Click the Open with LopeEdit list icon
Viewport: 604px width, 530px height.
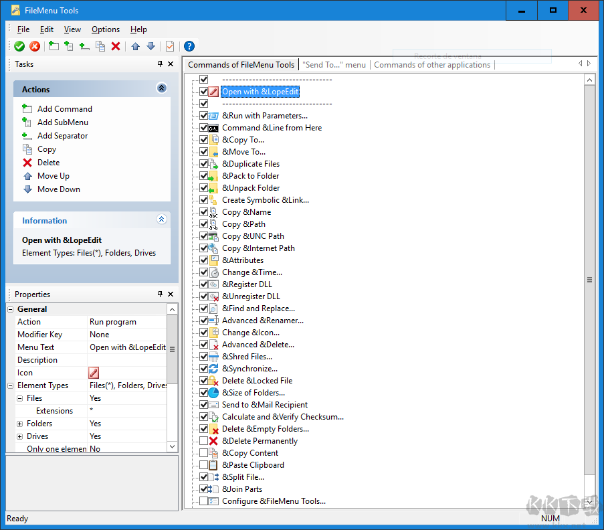(213, 92)
